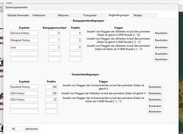Click the empty fifth campaign Ergebnis field
The image size is (183, 134).
[x=24, y=59]
